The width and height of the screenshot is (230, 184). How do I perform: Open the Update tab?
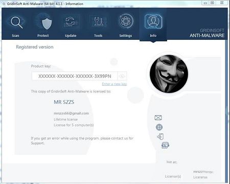point(71,26)
